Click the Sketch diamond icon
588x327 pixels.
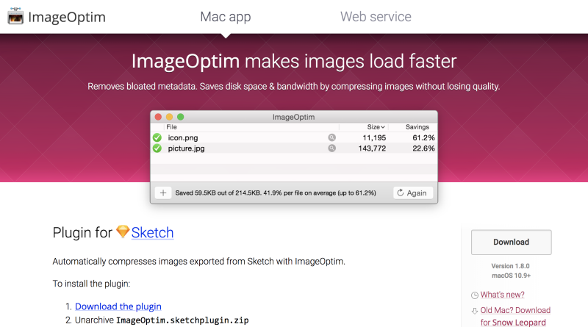(123, 231)
